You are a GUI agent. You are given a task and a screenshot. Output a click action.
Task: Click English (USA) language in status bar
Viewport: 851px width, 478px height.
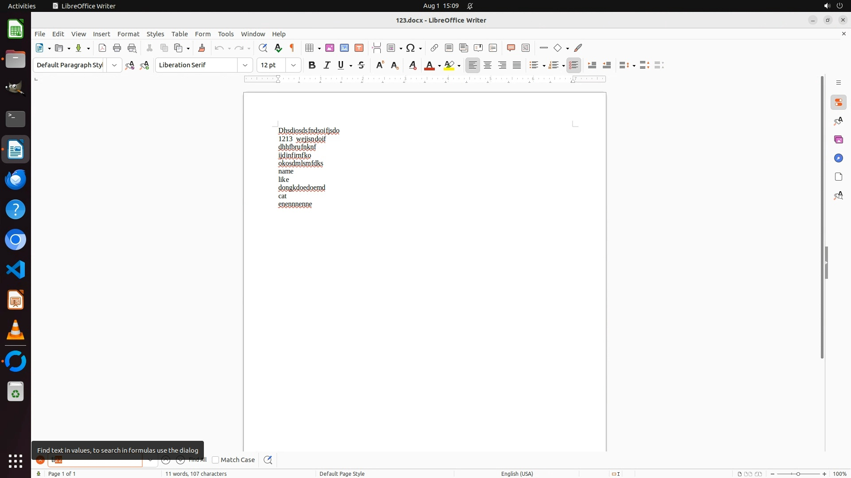pyautogui.click(x=517, y=474)
